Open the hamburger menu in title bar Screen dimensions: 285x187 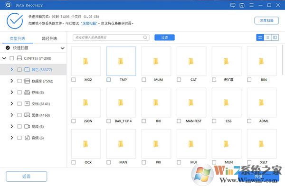click(x=252, y=5)
